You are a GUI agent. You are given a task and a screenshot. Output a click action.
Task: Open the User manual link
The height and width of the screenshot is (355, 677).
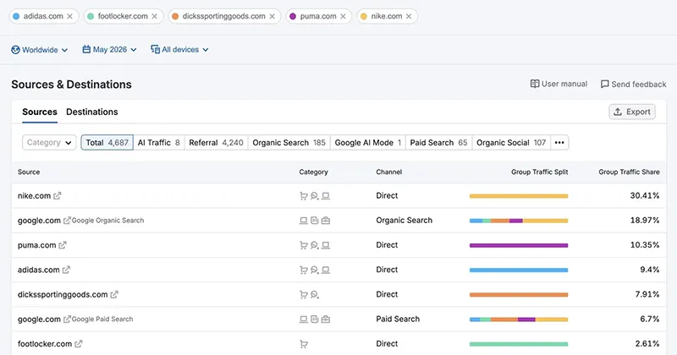point(559,84)
